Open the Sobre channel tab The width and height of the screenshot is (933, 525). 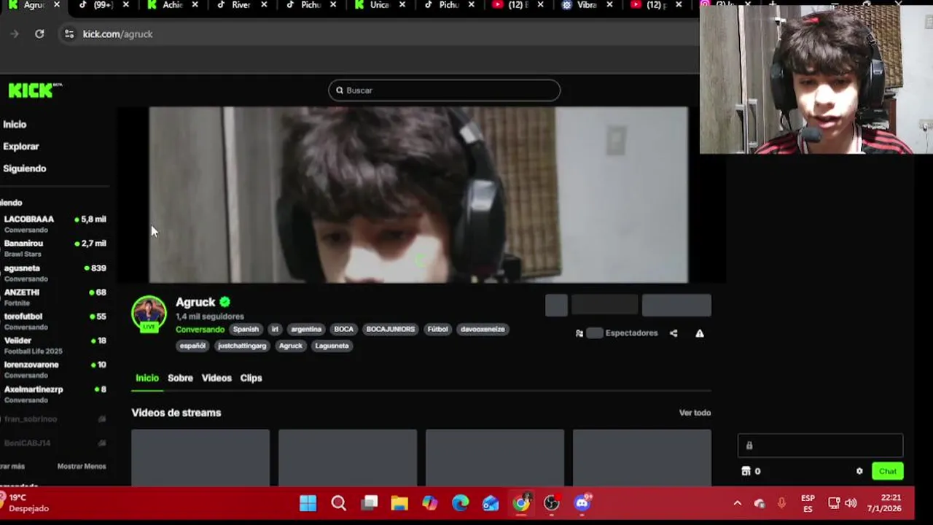point(180,378)
